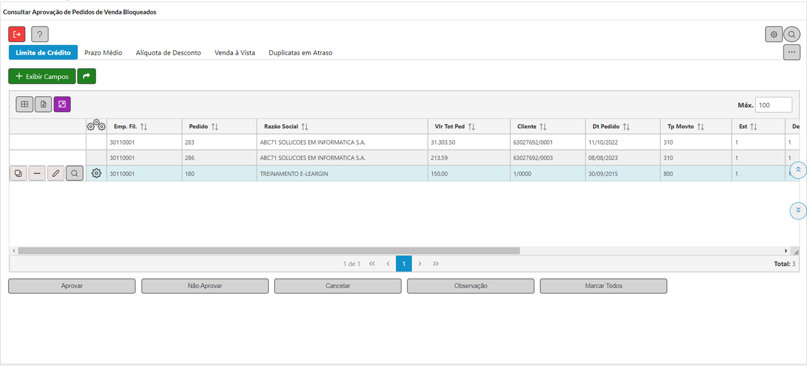The image size is (807, 366).
Task: Click the purple expand grid icon
Action: point(62,104)
